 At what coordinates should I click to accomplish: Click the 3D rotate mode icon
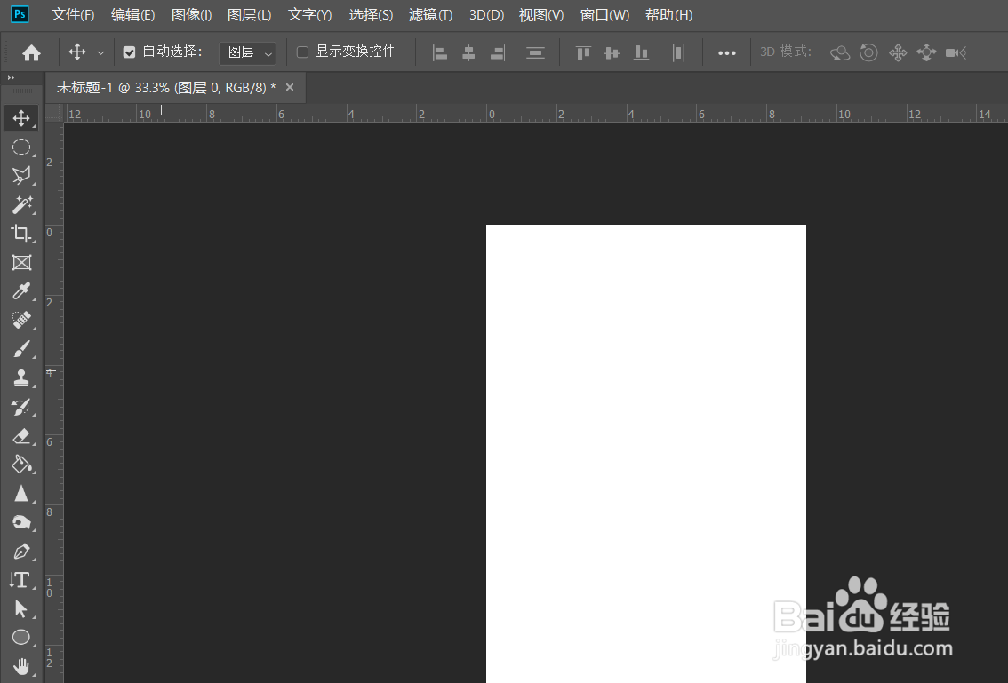(x=840, y=52)
